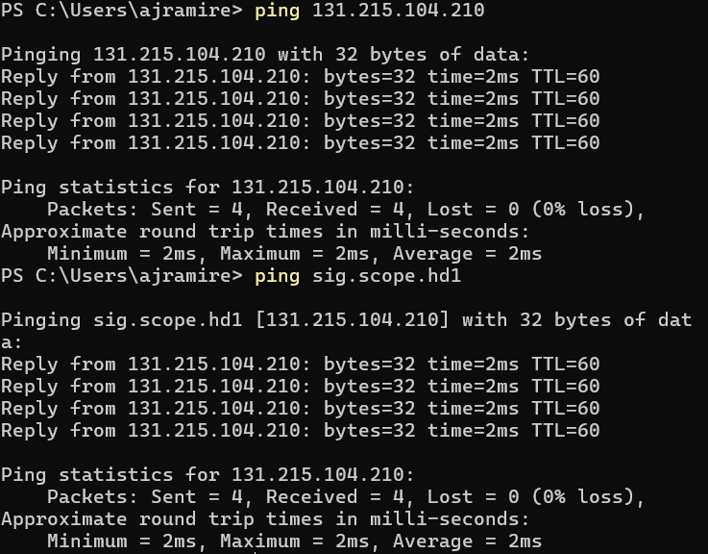Click "Maximum = 2ms" in the first statistics block

294,254
